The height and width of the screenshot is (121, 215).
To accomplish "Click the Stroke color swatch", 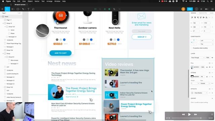I will 192,77.
